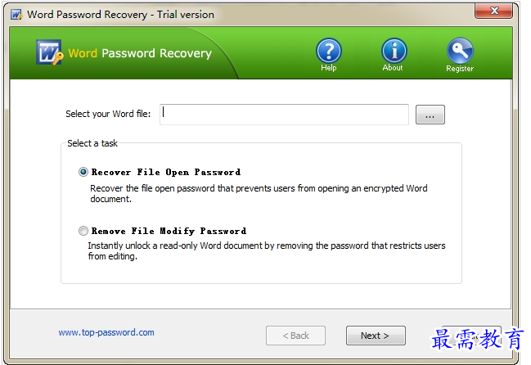This screenshot has height=365, width=531.
Task: Click the browse button with three dots
Action: 430,115
